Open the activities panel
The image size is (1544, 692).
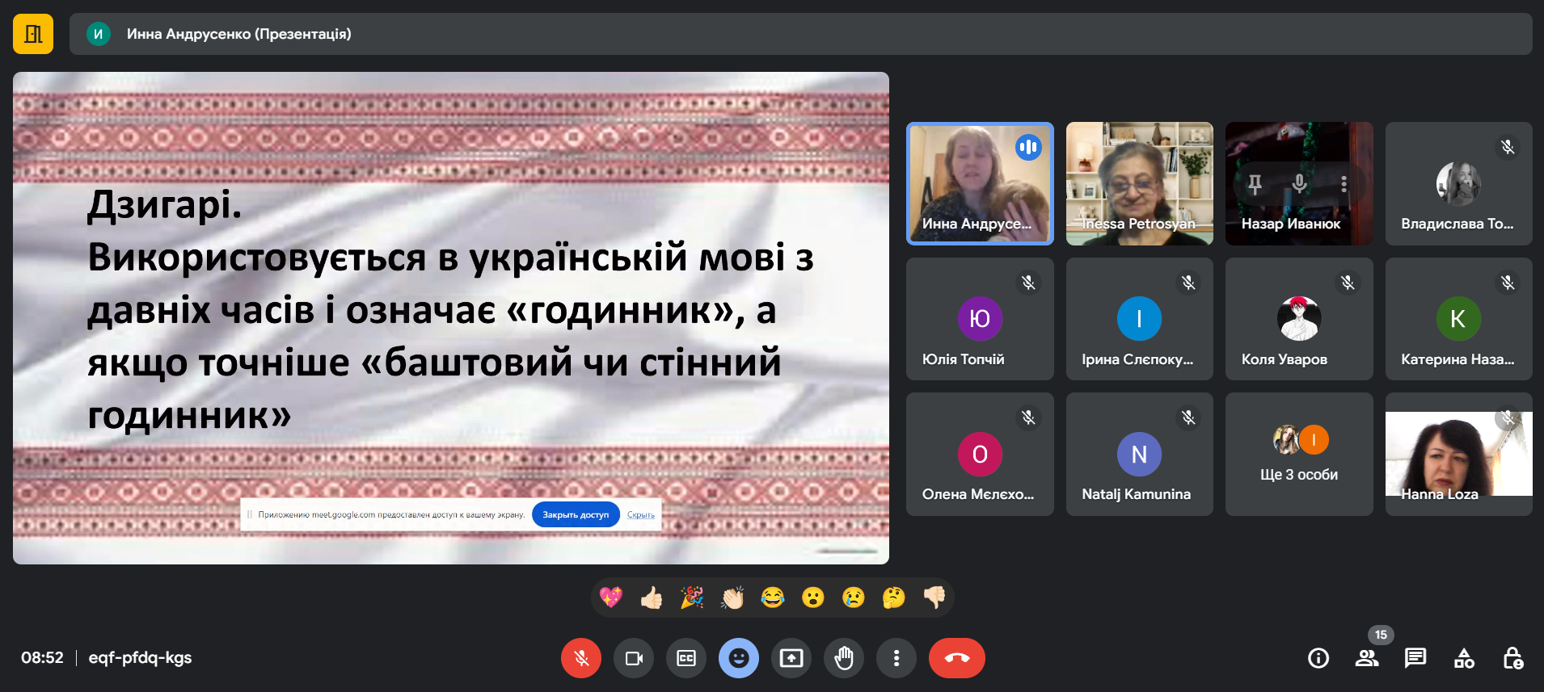1464,658
